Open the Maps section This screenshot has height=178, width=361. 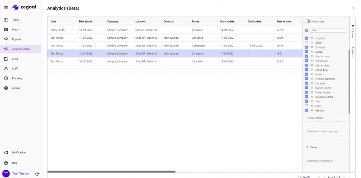15,30
